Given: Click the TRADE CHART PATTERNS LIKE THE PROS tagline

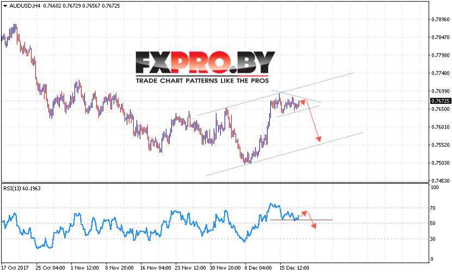Looking at the screenshot, I should coord(202,80).
